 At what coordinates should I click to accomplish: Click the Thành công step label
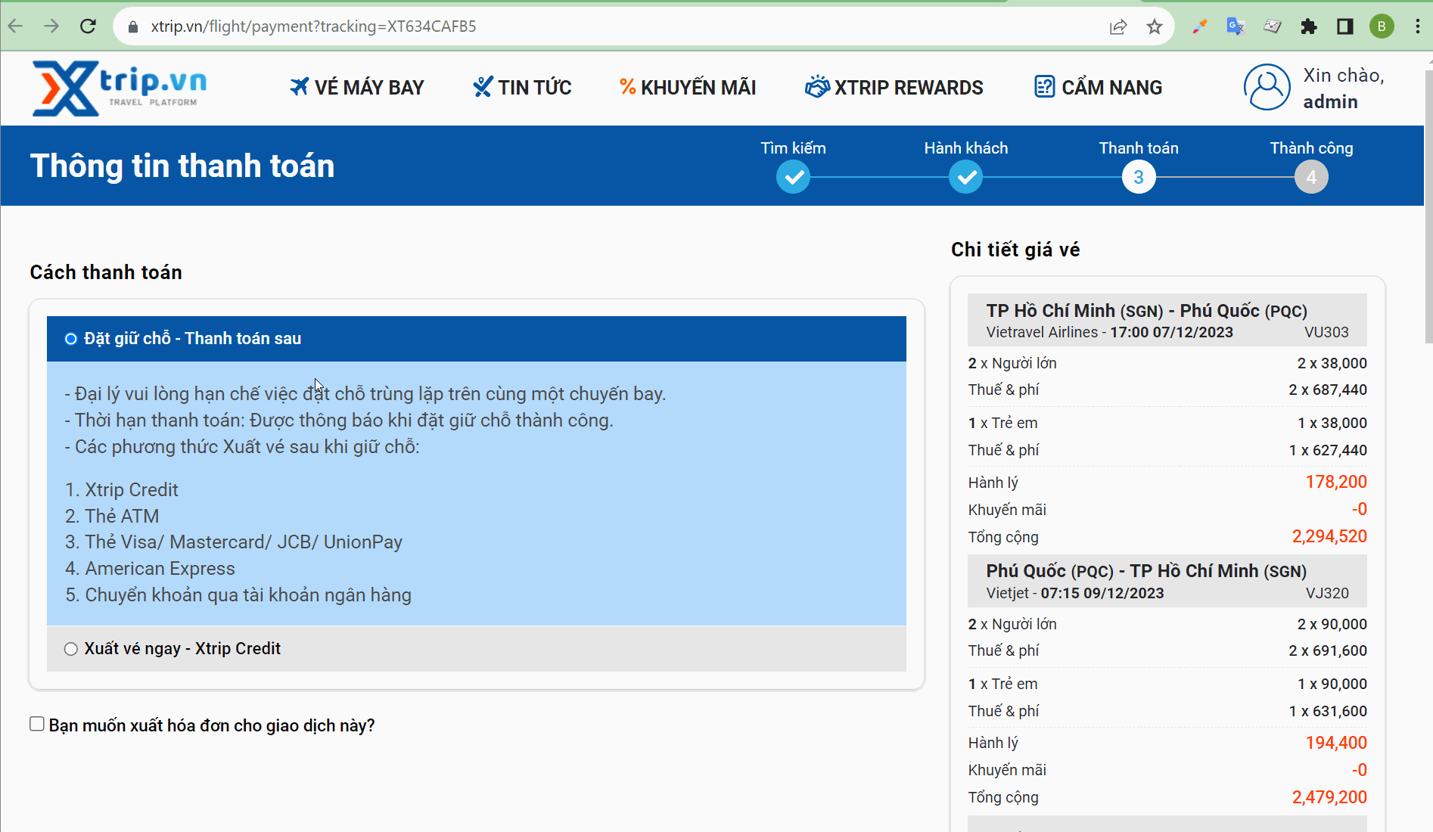point(1311,148)
